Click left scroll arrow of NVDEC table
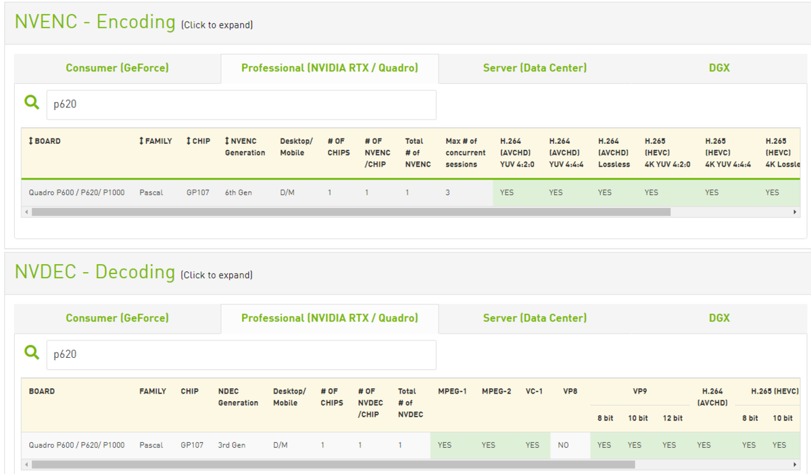Screen dimensions: 811x474 tap(26, 465)
